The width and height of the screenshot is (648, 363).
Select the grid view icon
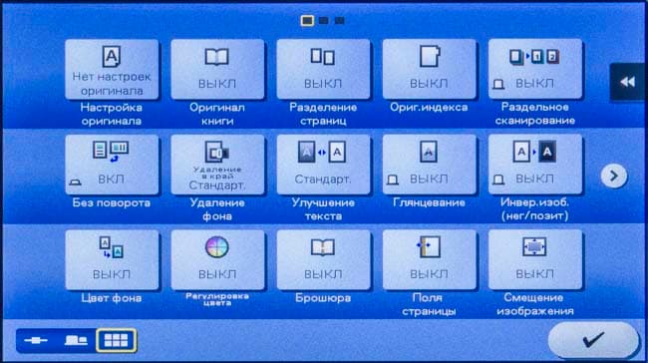point(116,340)
